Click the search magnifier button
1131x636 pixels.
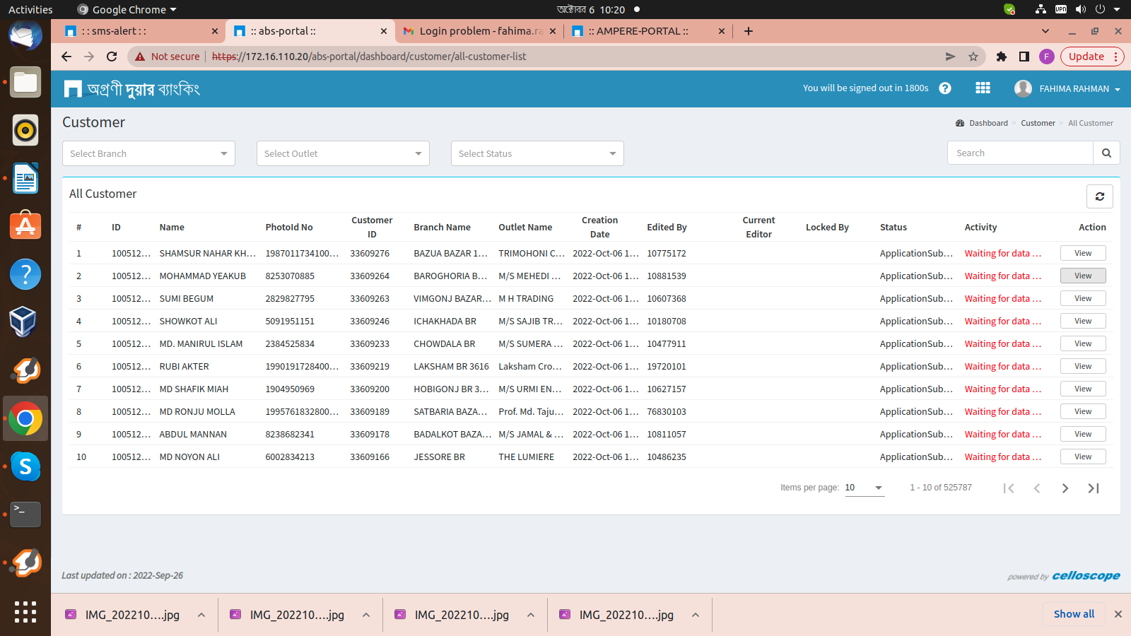1106,153
